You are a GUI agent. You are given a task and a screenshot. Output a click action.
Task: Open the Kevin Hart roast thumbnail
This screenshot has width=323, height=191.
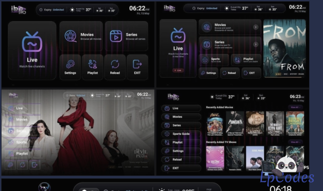tap(275, 123)
